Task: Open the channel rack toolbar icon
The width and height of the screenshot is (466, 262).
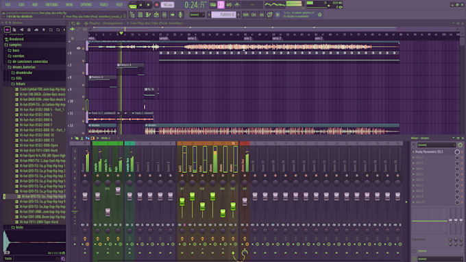Action: point(148,14)
